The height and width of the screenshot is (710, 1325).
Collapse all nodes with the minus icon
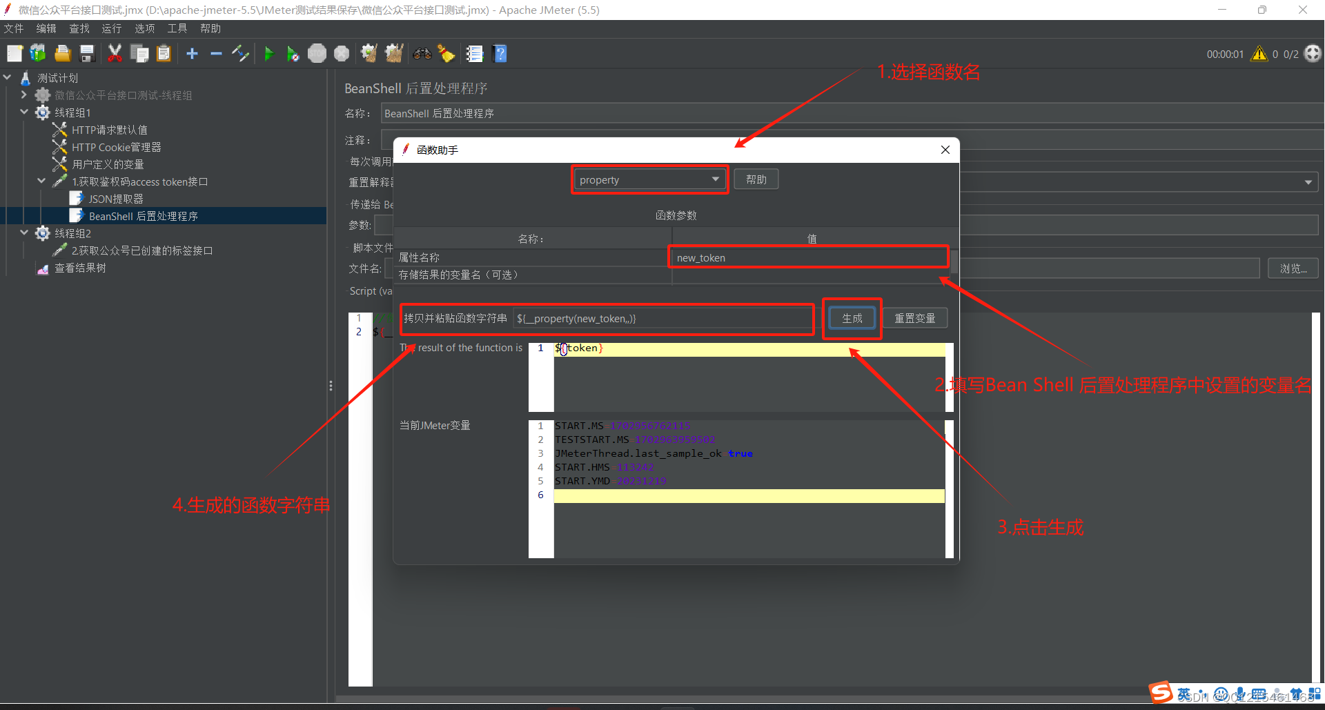216,53
